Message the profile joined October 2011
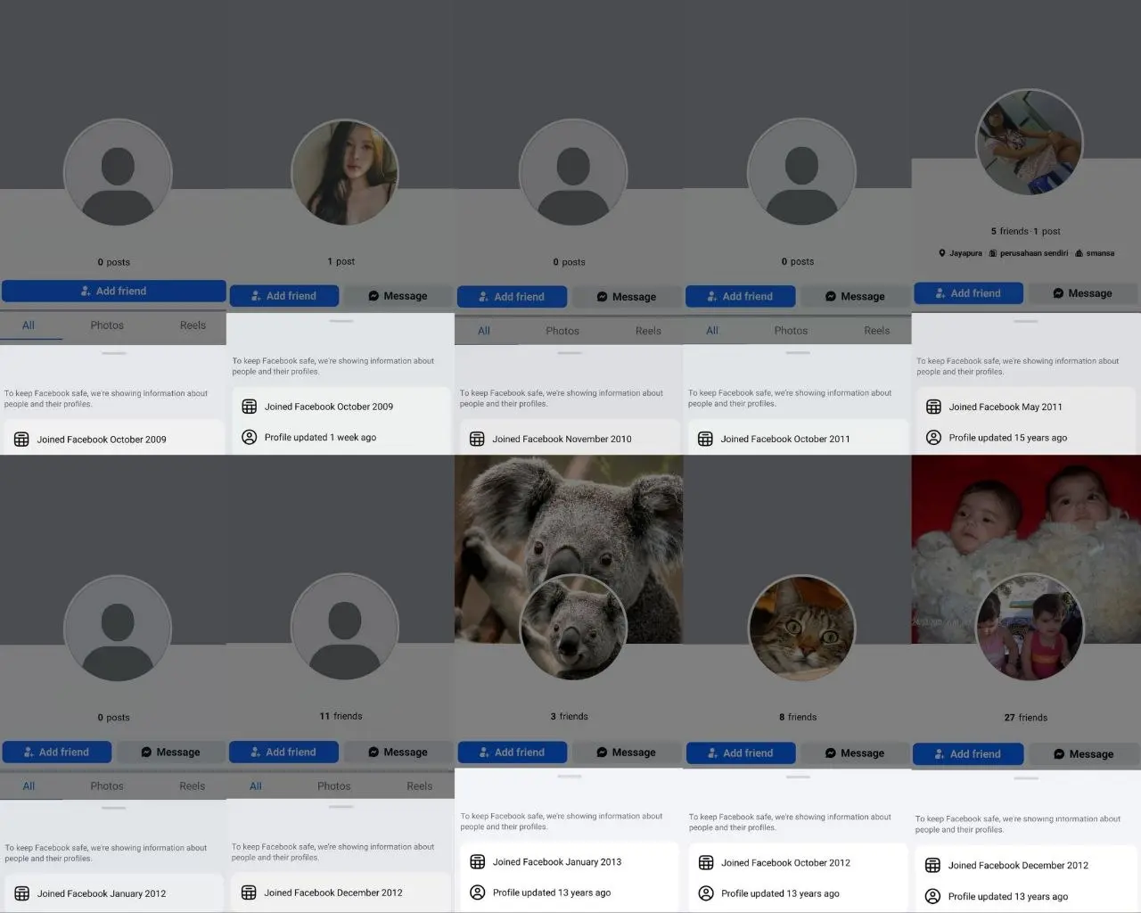The image size is (1141, 913). click(x=854, y=296)
